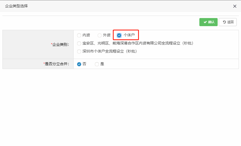
Task: Select the 是 radio circle for 分立合并
Action: coord(97,64)
